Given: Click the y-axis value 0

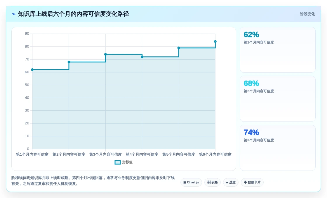Looking at the screenshot, I should click(x=28, y=149).
